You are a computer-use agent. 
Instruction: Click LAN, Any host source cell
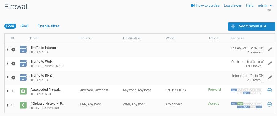click(90, 104)
